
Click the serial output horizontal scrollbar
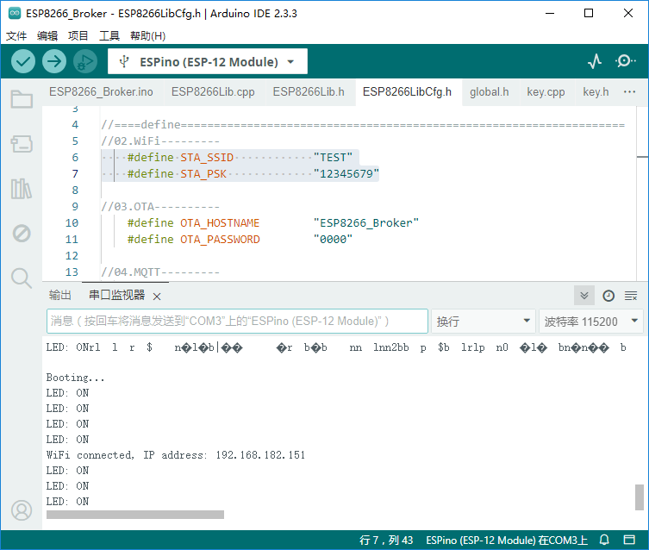(x=135, y=515)
